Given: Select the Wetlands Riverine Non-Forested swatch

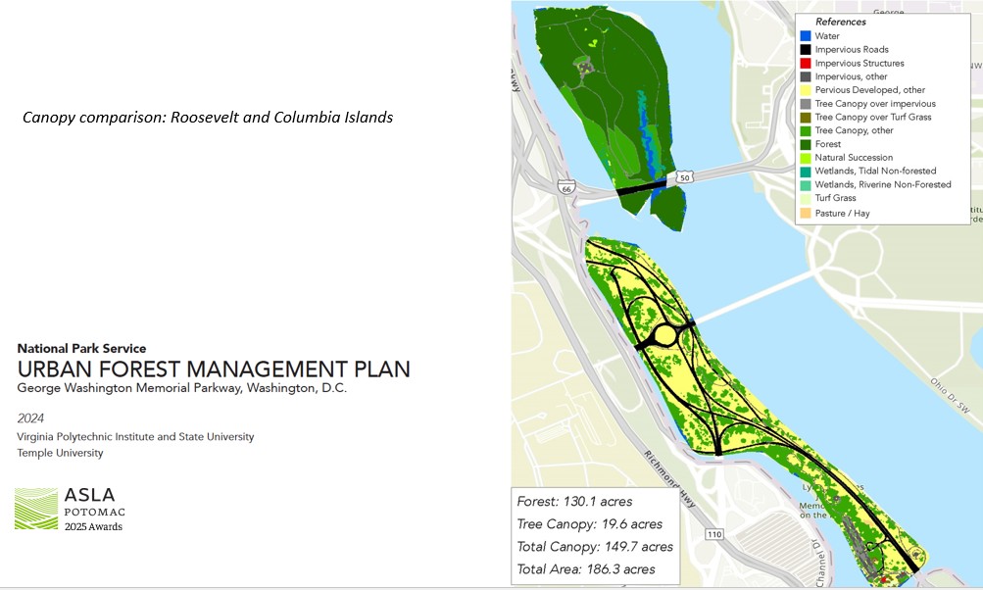Looking at the screenshot, I should tap(806, 185).
